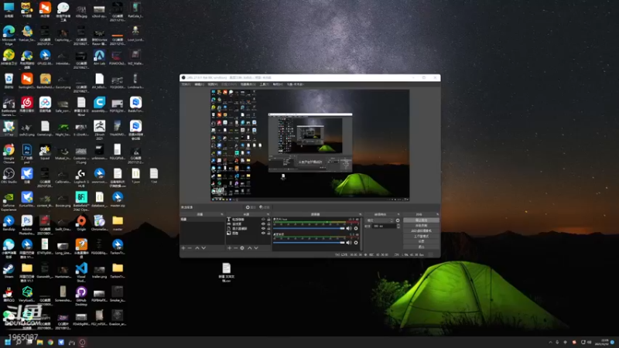Viewport: 619px width, 348px height.
Task: Pop out the Scenes dock panel
Action: 222,214
